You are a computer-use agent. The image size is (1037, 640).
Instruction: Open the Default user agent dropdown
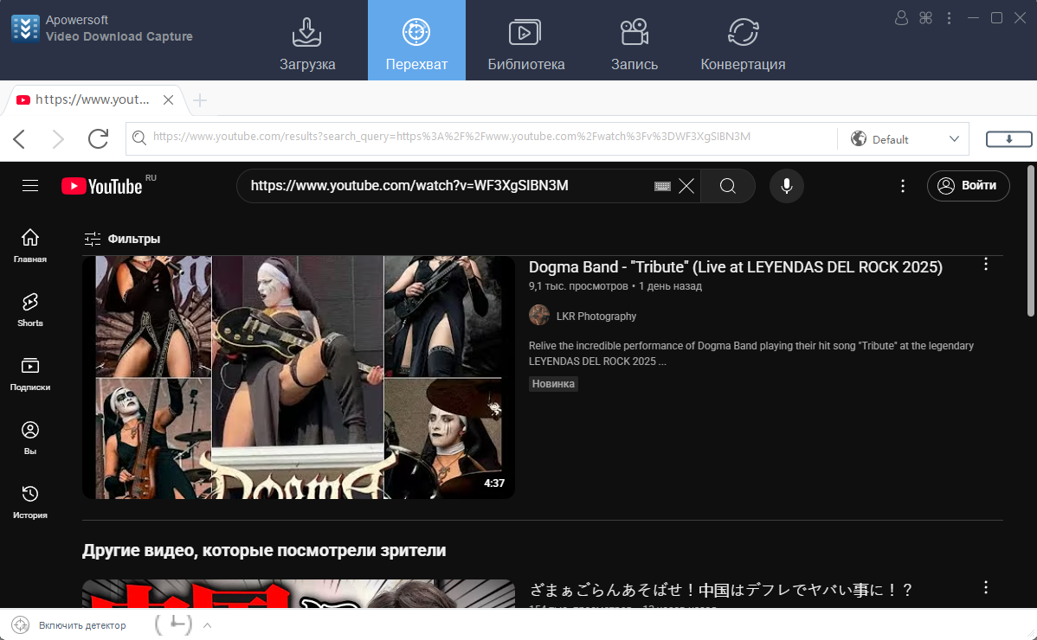pos(905,139)
